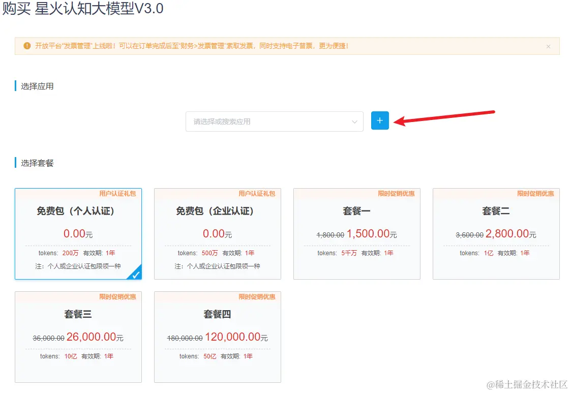Click 0.00元 price on 企业认证 card
The height and width of the screenshot is (393, 571).
click(x=218, y=234)
